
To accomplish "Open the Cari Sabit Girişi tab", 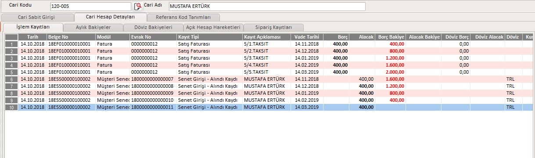I will (37, 18).
